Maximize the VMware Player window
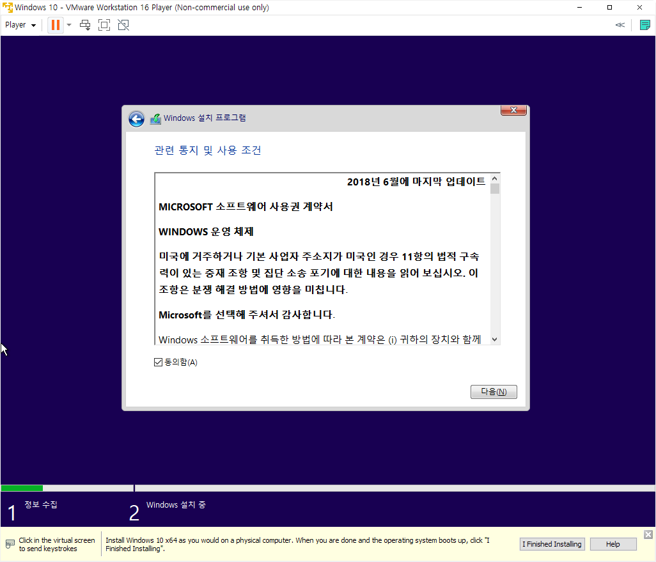This screenshot has width=656, height=562. [609, 8]
